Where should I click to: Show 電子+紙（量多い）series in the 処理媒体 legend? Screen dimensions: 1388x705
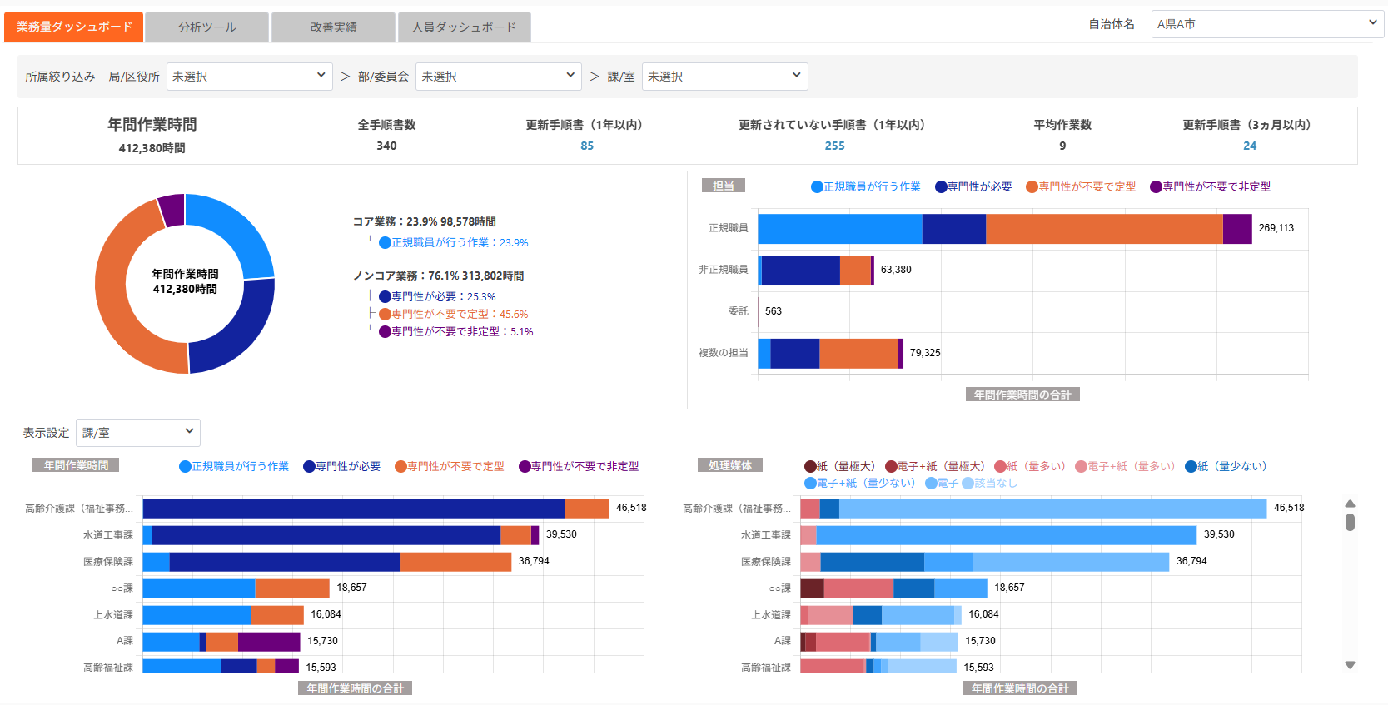tap(1125, 466)
